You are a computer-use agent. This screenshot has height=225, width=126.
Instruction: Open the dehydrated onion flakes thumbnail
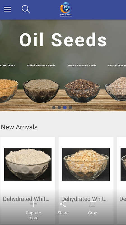(86, 165)
